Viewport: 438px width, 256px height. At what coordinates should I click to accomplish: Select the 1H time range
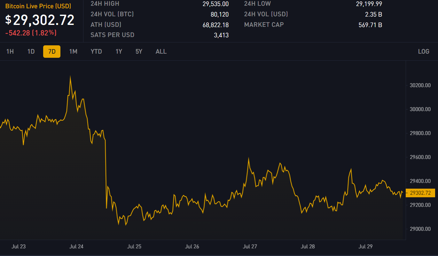click(10, 51)
